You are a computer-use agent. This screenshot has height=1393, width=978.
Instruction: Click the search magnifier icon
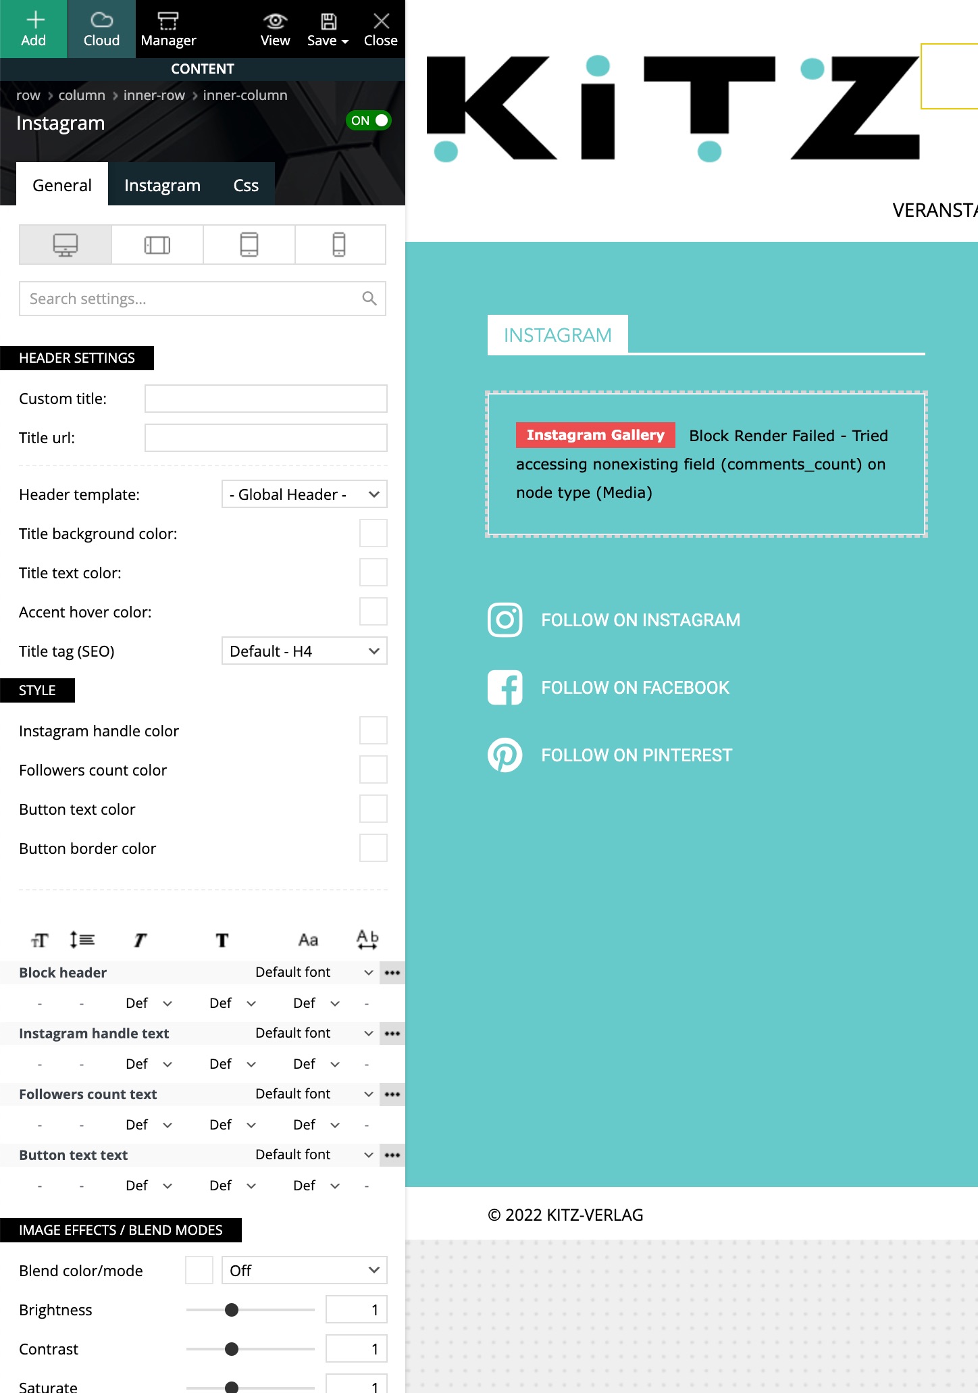click(x=369, y=299)
